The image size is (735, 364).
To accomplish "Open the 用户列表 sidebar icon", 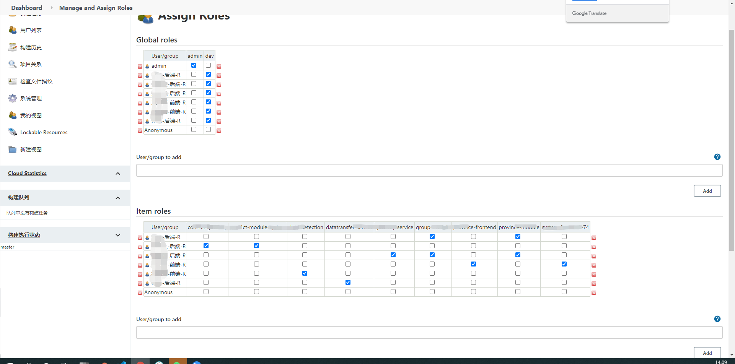I will tap(13, 30).
